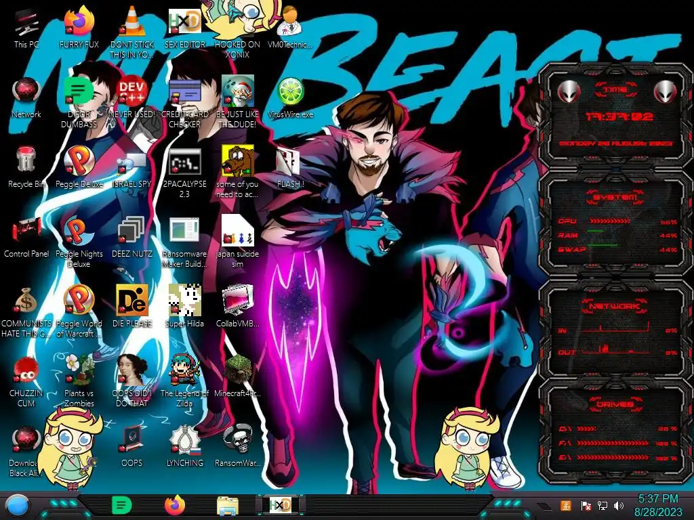The width and height of the screenshot is (694, 520).
Task: Click the DRIVES widget header
Action: click(615, 404)
